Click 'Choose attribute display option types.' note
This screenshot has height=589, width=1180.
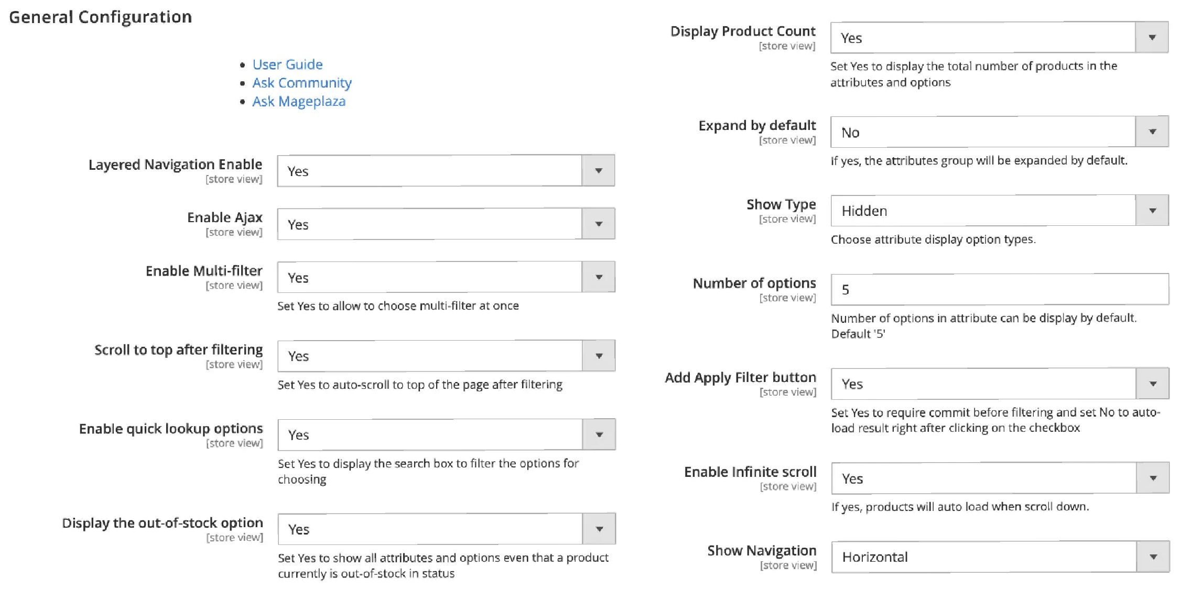coord(933,239)
